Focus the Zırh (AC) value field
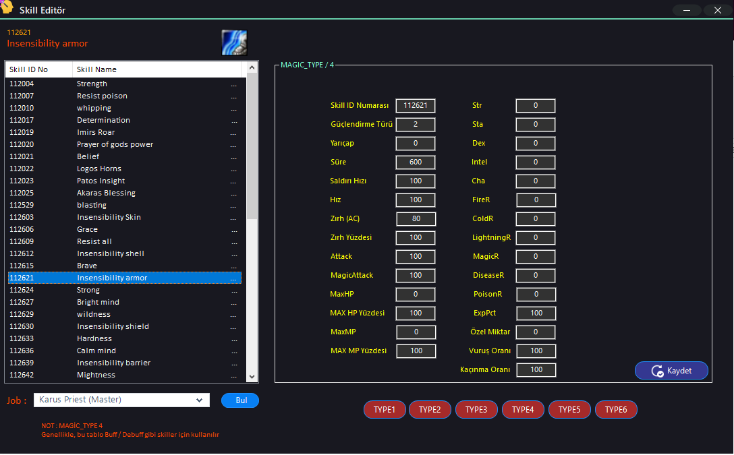Image resolution: width=734 pixels, height=455 pixels. click(x=416, y=219)
